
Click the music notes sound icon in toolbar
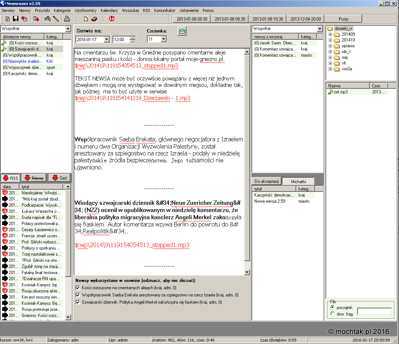[x=48, y=19]
